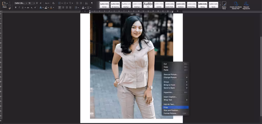Apply the Normal style
The image size is (262, 124).
104,5
